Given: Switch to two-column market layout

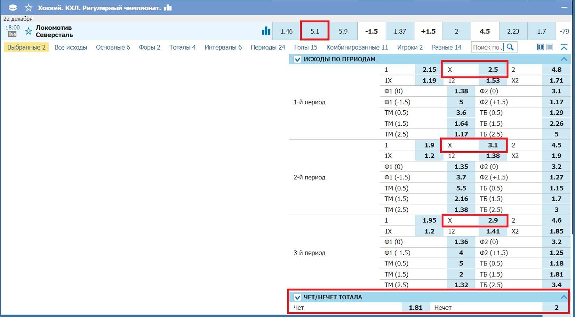Looking at the screenshot, I should [x=540, y=47].
